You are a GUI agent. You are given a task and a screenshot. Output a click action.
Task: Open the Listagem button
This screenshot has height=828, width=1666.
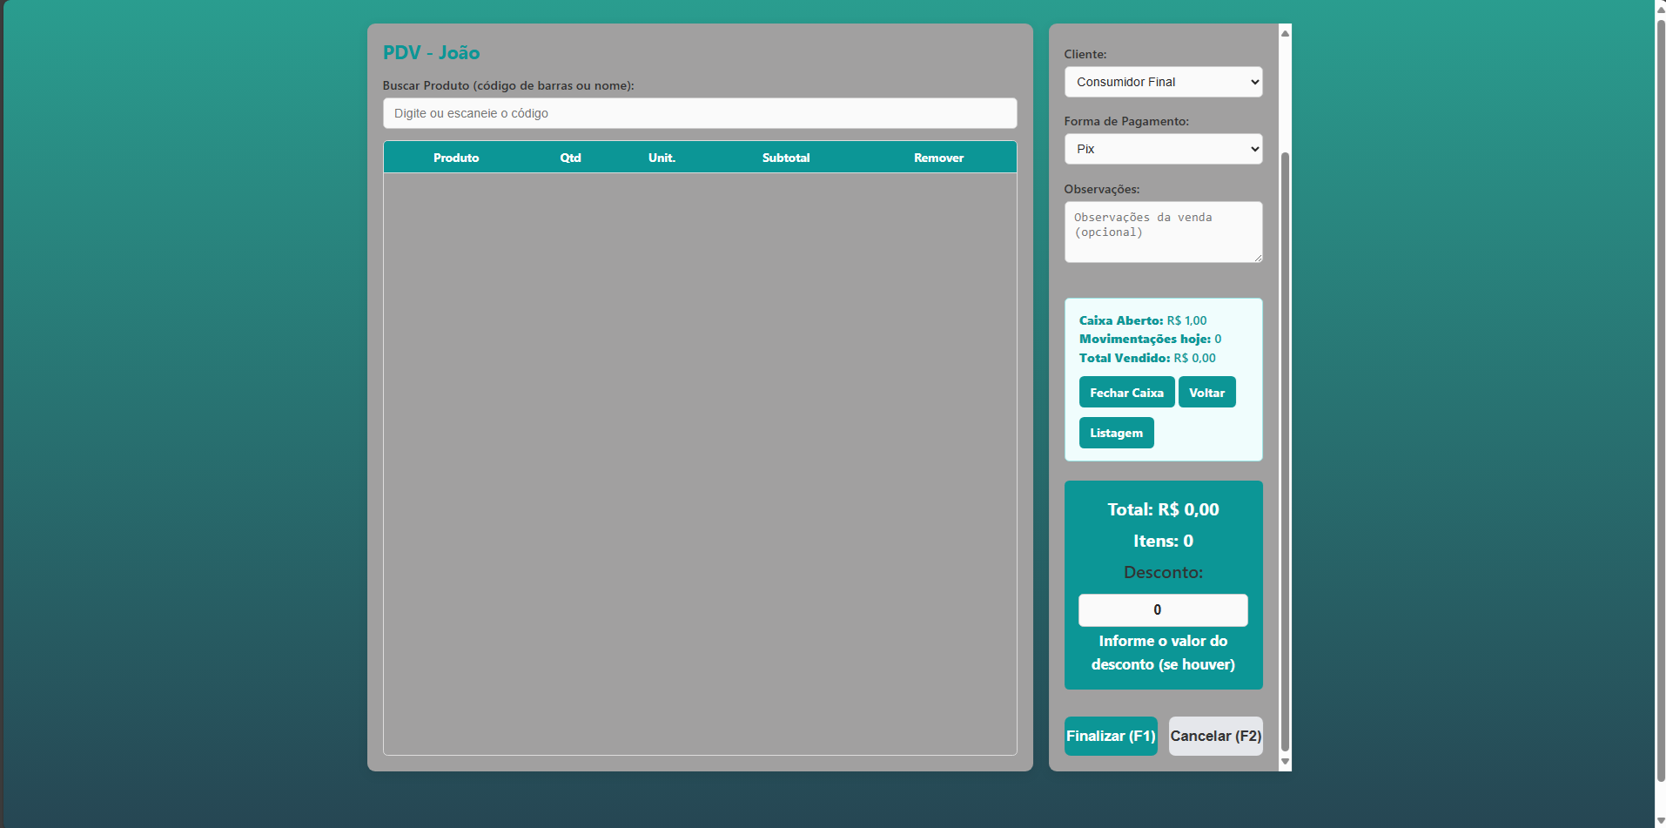tap(1116, 433)
